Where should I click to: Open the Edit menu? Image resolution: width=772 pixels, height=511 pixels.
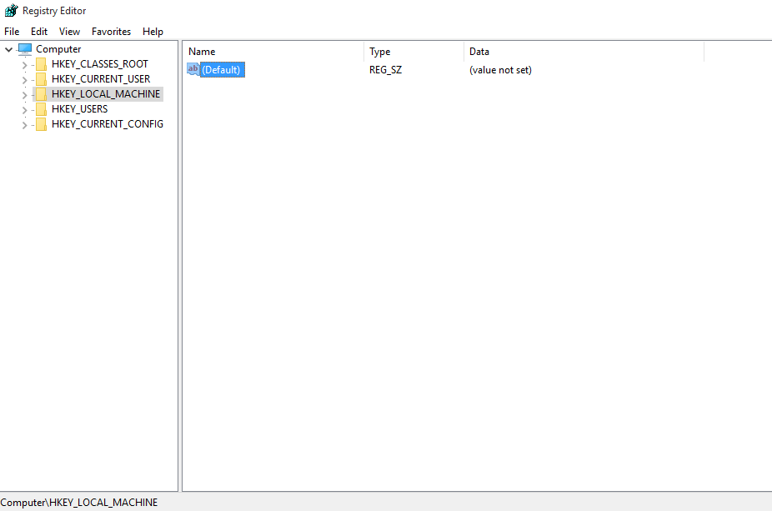38,31
